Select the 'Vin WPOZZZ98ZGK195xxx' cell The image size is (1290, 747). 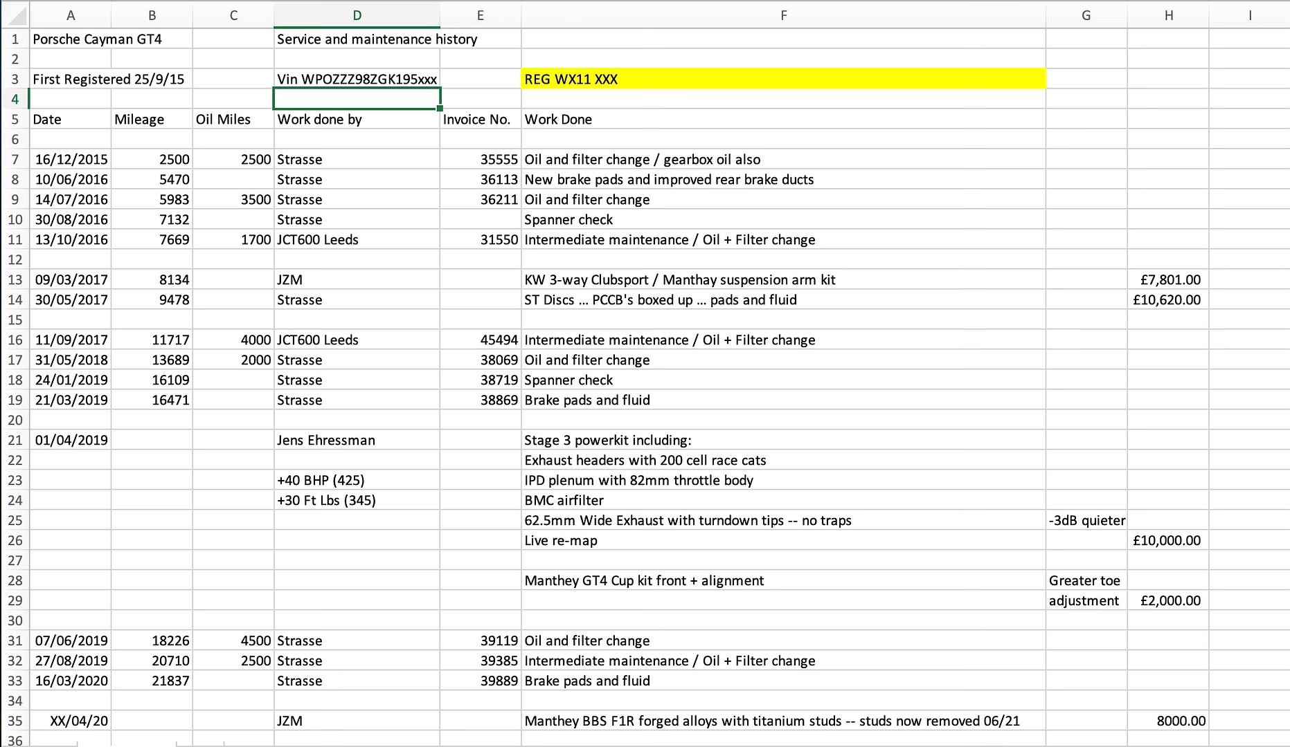pyautogui.click(x=357, y=79)
